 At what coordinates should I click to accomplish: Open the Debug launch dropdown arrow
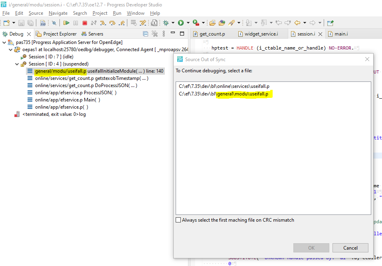click(173, 23)
